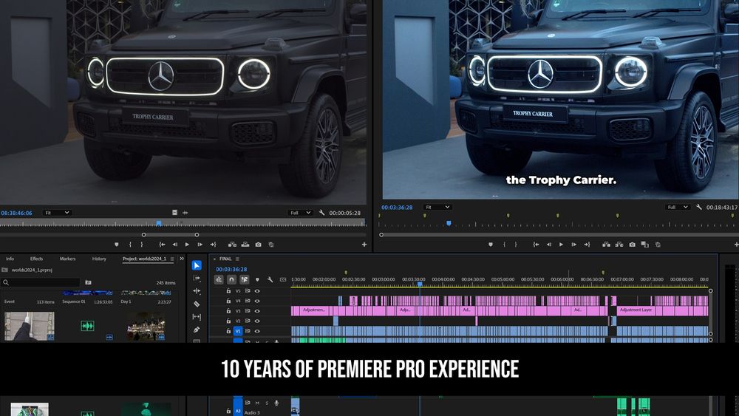Hide track V2 with eye icon
The image size is (739, 416).
point(257,321)
